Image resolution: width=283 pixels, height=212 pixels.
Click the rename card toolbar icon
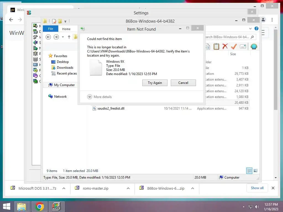pyautogui.click(x=243, y=46)
